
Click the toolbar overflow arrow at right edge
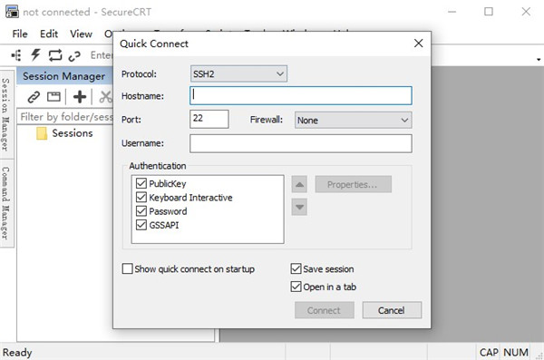click(x=539, y=59)
